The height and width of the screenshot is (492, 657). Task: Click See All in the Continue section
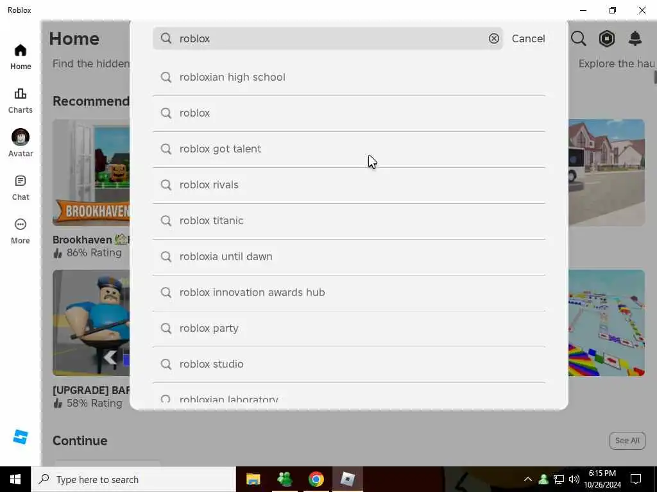(x=627, y=441)
